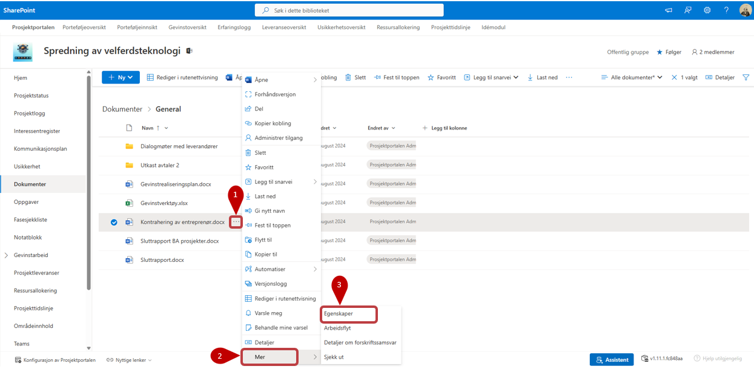Image resolution: width=754 pixels, height=369 pixels.
Task: Open the settings gear icon
Action: [x=707, y=10]
